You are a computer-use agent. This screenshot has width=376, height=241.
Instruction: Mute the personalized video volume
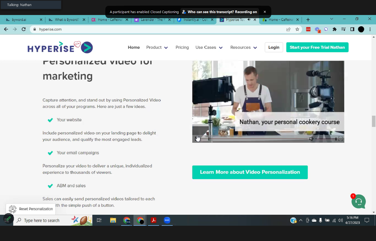[x=311, y=139]
